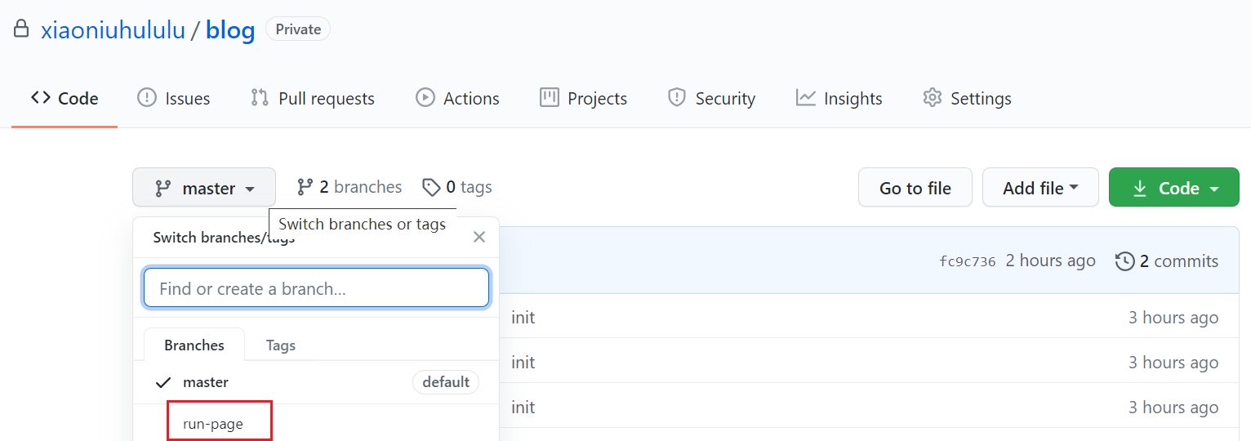The width and height of the screenshot is (1251, 441).
Task: Switch to the Tags tab in popup
Action: [x=280, y=345]
